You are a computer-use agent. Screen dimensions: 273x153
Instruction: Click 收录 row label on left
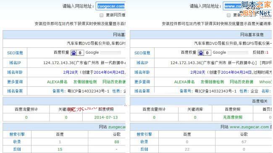[x=17, y=142]
